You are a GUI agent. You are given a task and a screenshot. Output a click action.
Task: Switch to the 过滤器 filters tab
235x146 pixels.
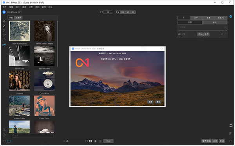pyautogui.click(x=18, y=18)
